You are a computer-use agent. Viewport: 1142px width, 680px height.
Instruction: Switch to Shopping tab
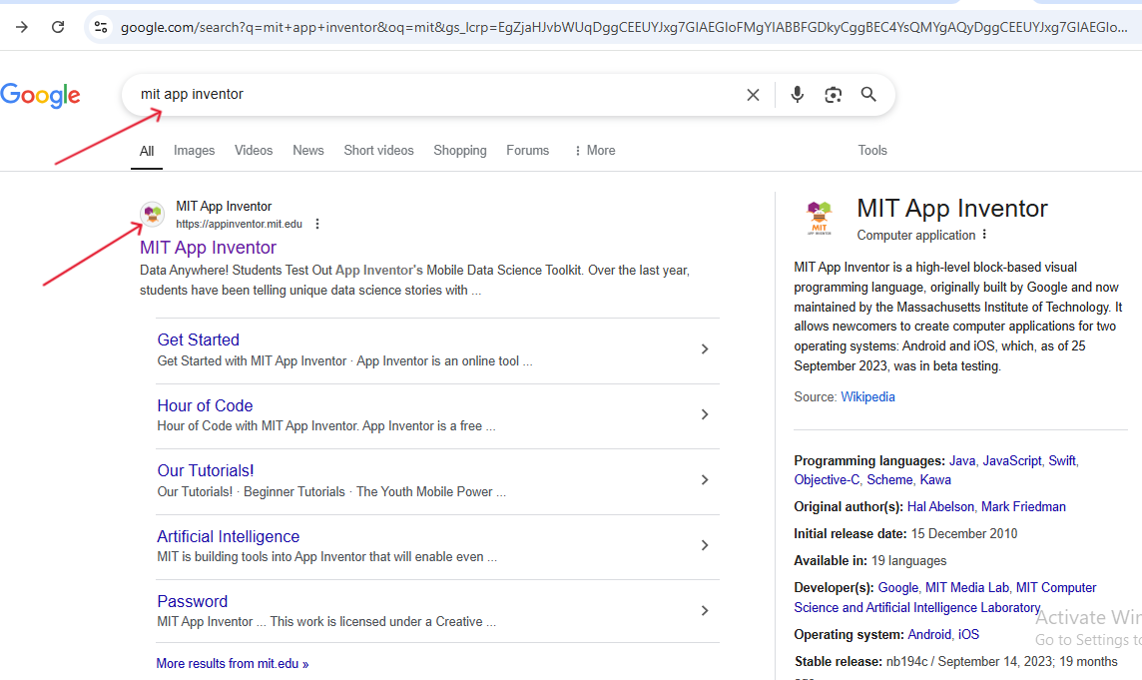[460, 150]
